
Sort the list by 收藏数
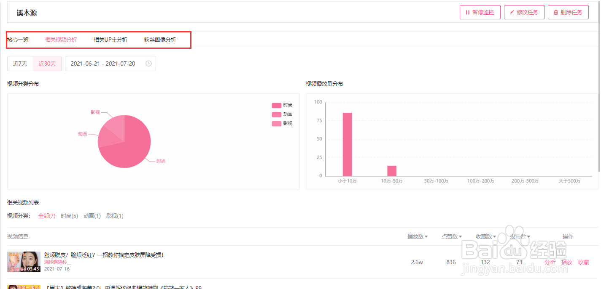click(x=486, y=236)
